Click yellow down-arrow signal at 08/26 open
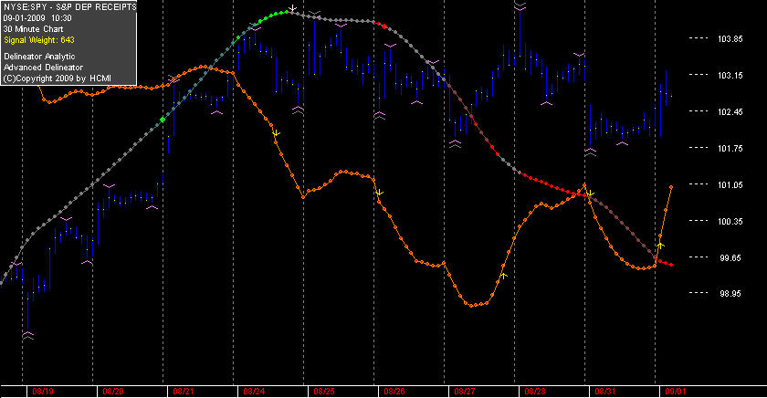This screenshot has width=767, height=398. [x=379, y=193]
